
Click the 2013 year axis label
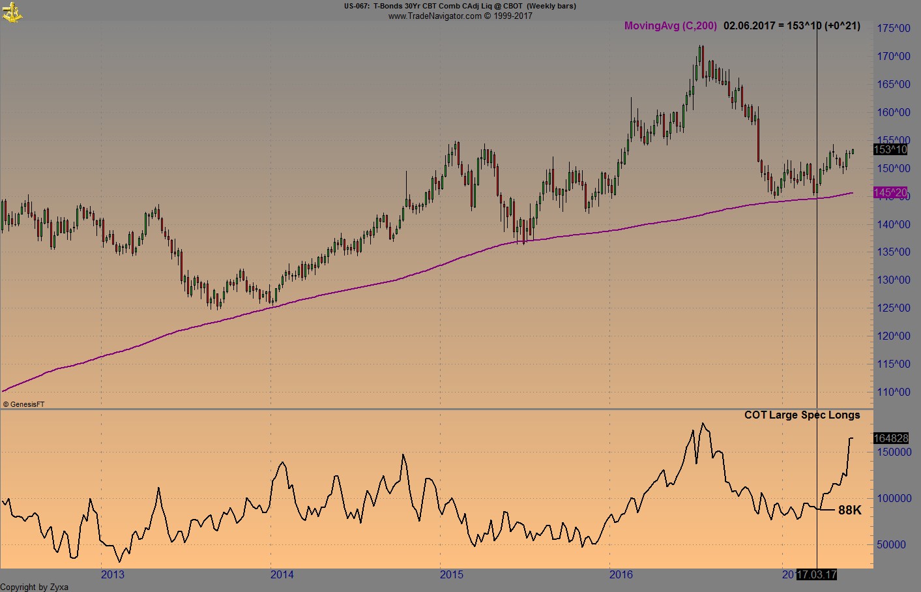(x=112, y=575)
